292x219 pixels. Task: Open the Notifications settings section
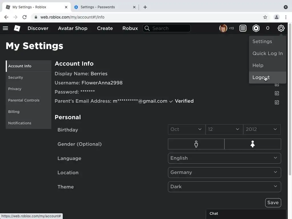[x=29, y=123]
